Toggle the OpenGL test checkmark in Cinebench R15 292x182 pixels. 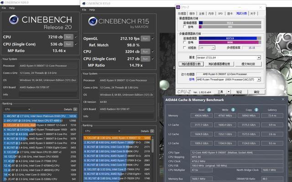pyautogui.click(x=153, y=38)
